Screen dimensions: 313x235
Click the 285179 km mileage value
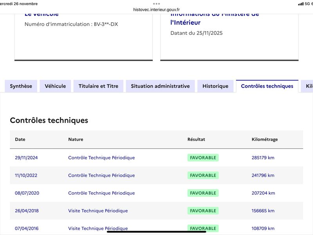tap(263, 158)
